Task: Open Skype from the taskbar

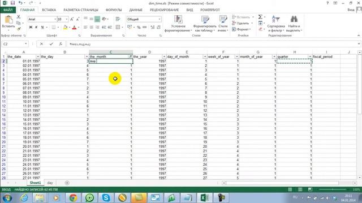Action: tap(106, 198)
